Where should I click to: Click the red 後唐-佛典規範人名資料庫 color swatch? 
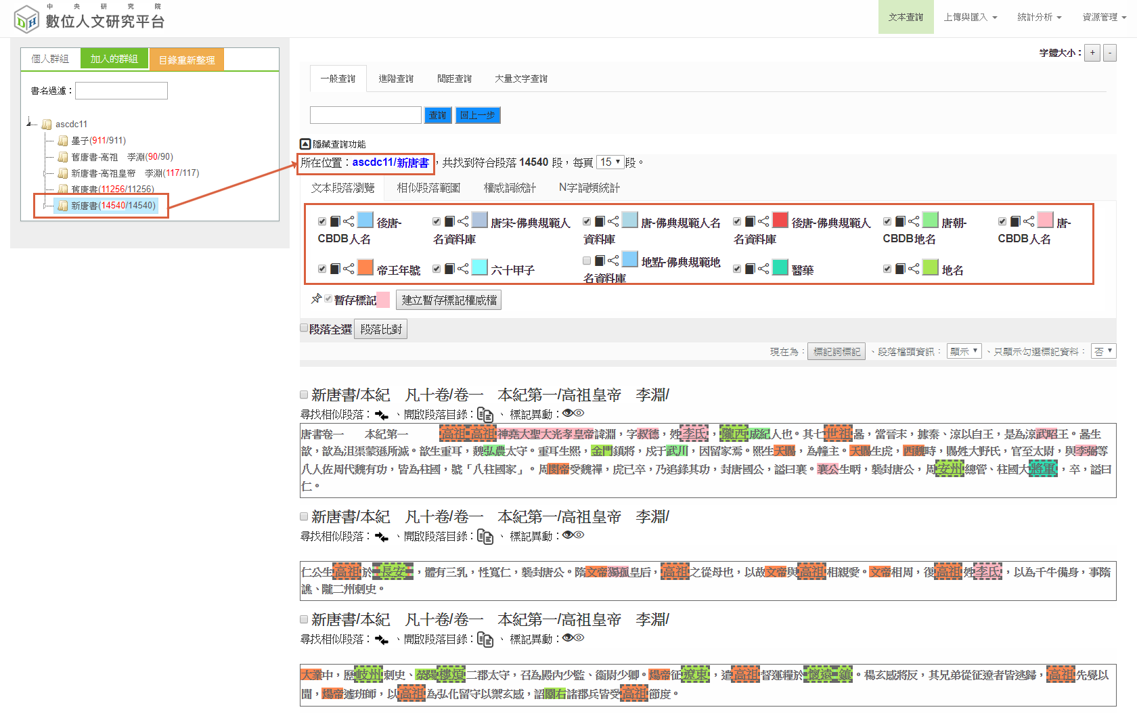pos(780,220)
